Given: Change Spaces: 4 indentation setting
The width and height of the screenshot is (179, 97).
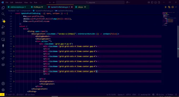Looking at the screenshot, I should [121, 95].
